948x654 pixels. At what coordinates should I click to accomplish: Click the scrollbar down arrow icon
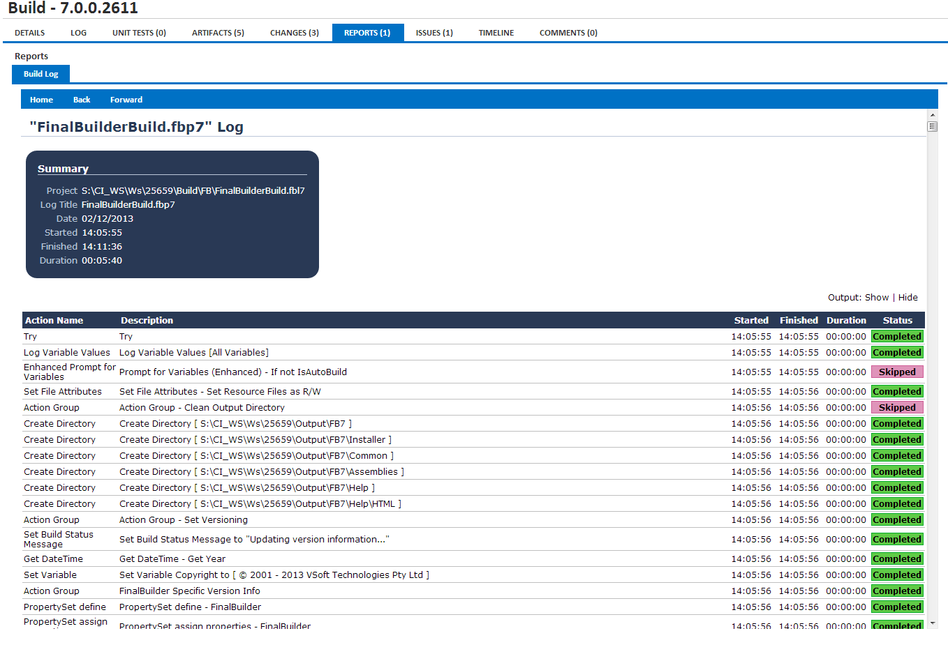click(933, 623)
